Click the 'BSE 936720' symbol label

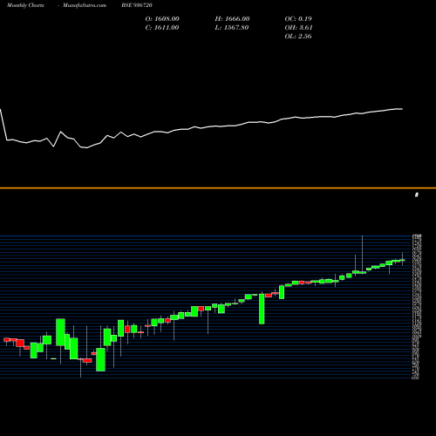pyautogui.click(x=137, y=5)
